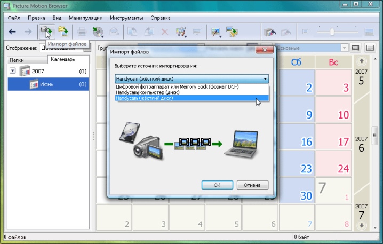
Task: Click the disabled redo-style calendar icon
Action: click(286, 32)
